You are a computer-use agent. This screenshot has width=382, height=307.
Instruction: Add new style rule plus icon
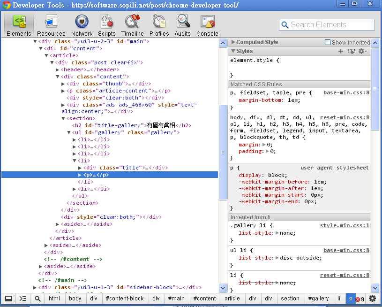pyautogui.click(x=341, y=51)
